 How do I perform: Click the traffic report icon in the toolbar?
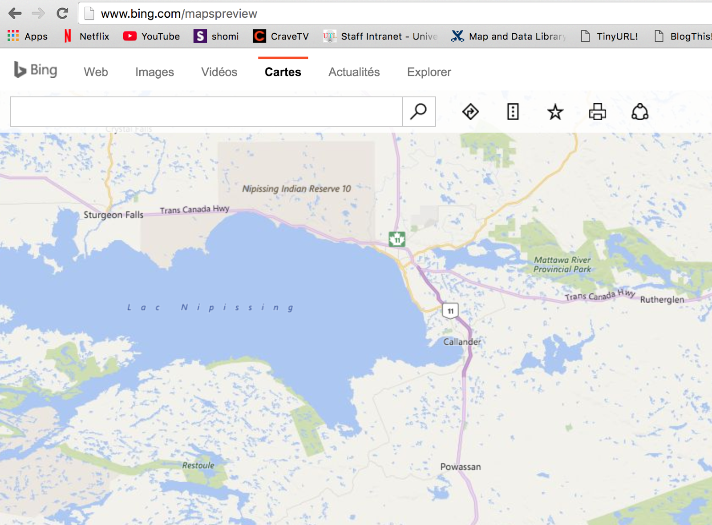coord(514,112)
